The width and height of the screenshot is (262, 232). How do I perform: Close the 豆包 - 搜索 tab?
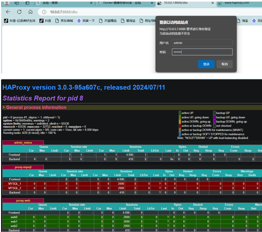pos(91,3)
